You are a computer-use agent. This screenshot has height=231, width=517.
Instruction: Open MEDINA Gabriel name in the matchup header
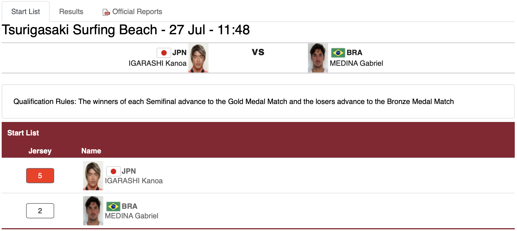point(356,63)
